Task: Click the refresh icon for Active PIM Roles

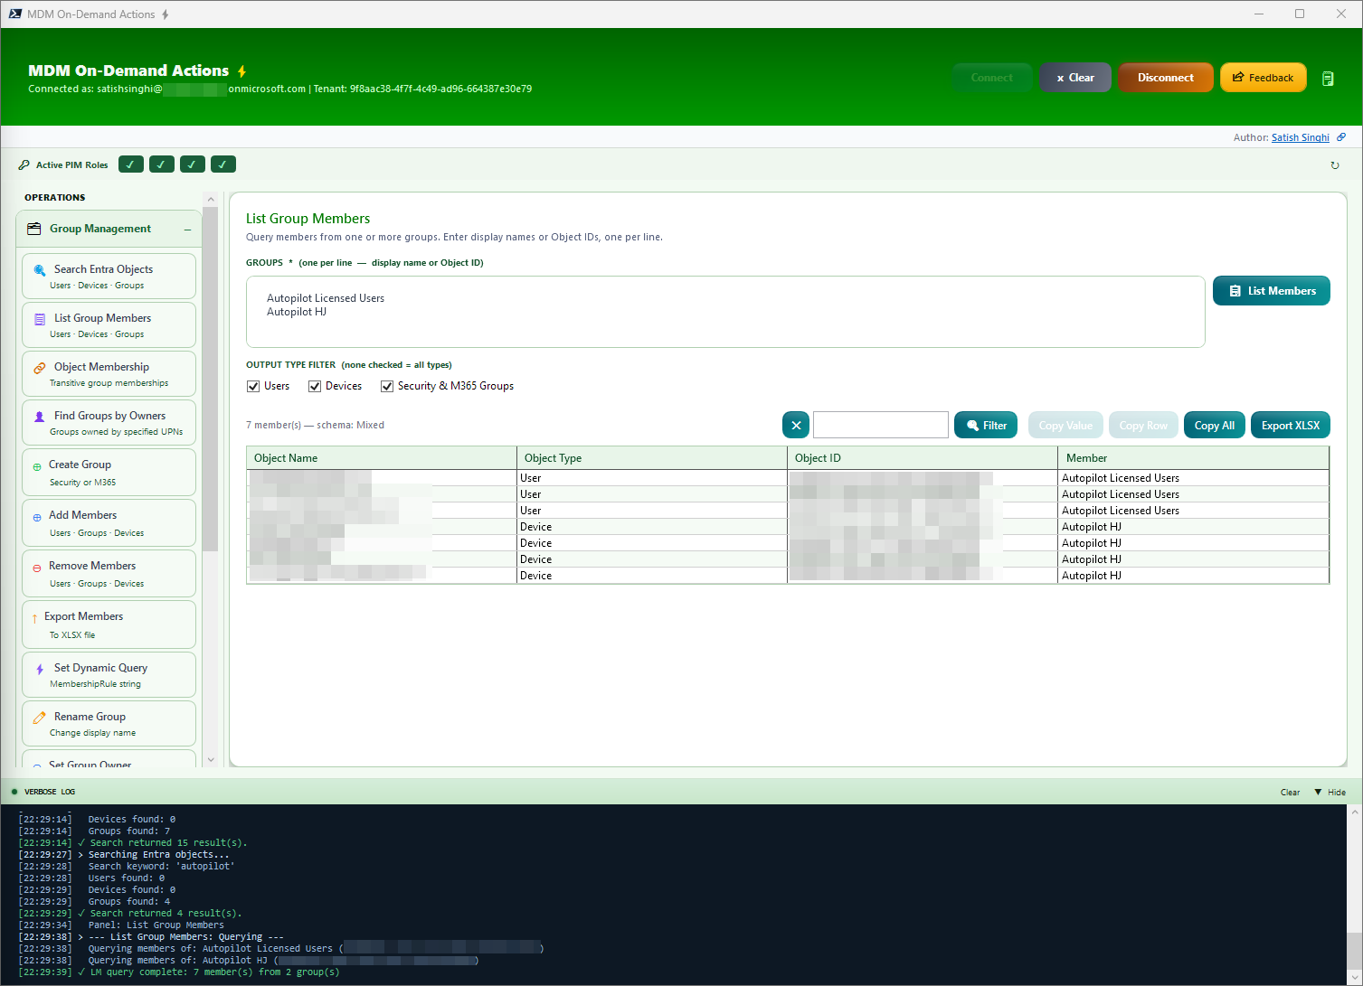Action: 1335,164
